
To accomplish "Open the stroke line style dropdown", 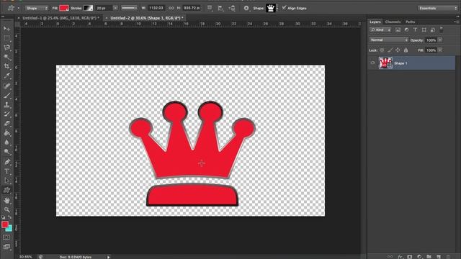I will coord(129,8).
